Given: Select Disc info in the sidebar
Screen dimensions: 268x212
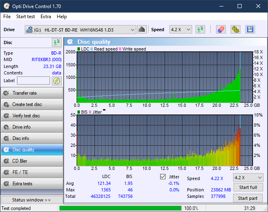Looking at the screenshot, I should click(32, 138).
